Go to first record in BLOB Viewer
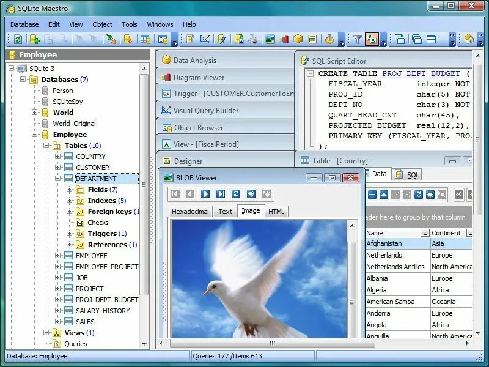 (x=175, y=194)
